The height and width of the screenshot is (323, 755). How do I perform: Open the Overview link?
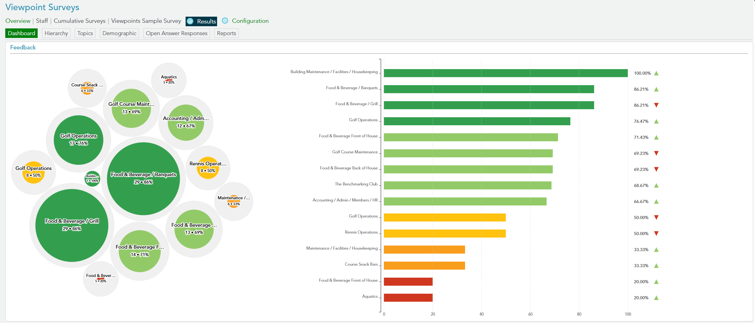tap(18, 21)
